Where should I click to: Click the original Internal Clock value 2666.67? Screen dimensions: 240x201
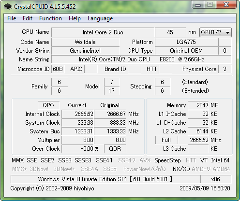110,114
